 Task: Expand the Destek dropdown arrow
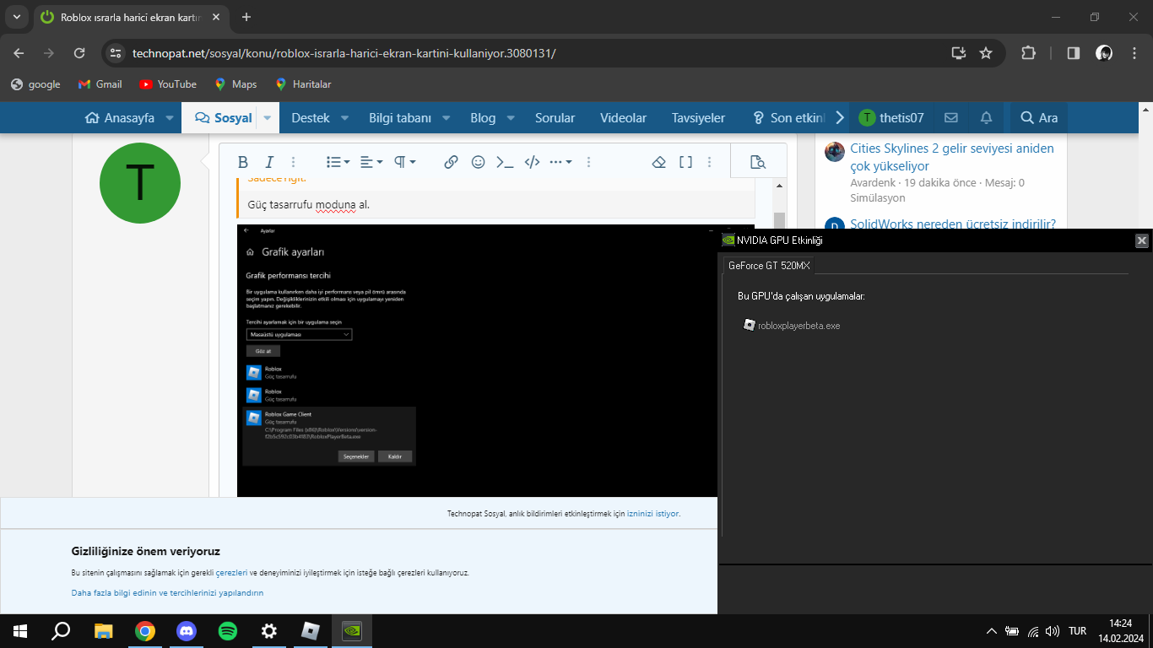345,118
